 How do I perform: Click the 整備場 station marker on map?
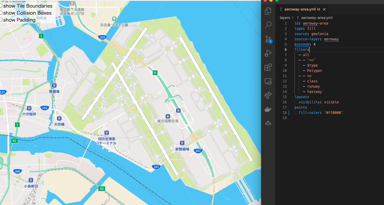coord(54,85)
